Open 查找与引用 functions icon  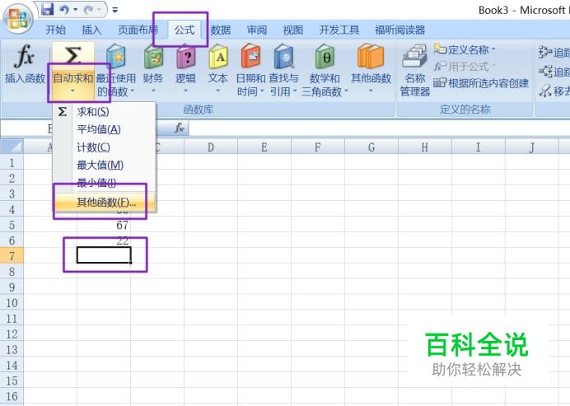[283, 57]
